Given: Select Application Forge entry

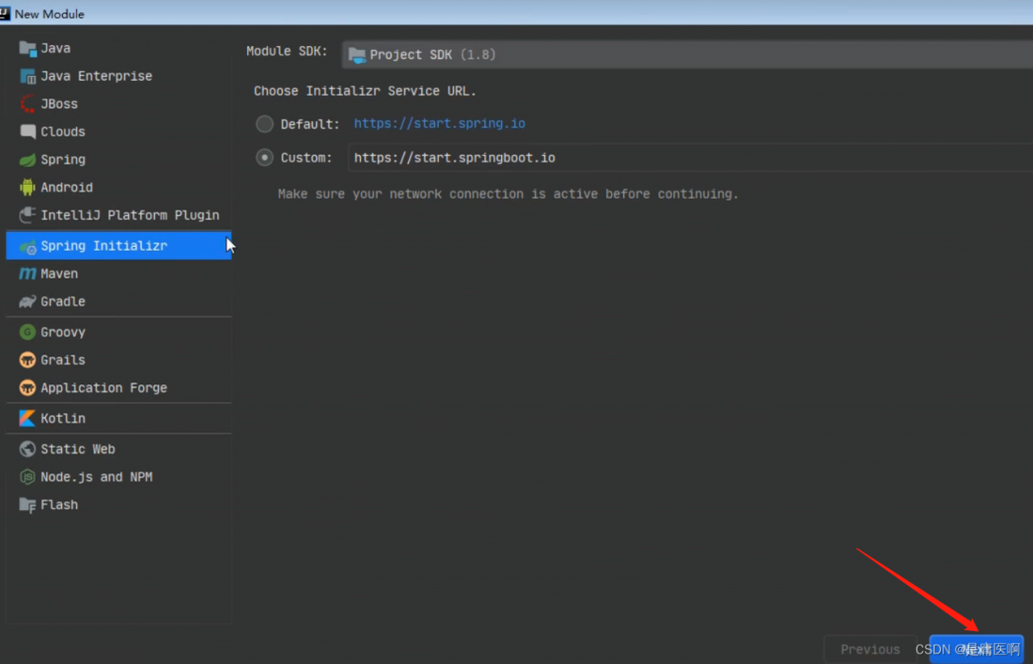Looking at the screenshot, I should (x=119, y=388).
